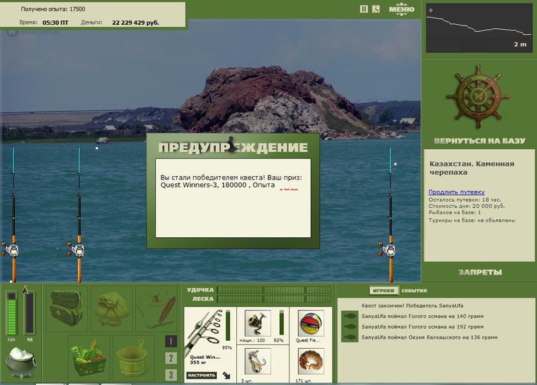The width and height of the screenshot is (537, 385).
Task: Select rod slot 1
Action: click(x=171, y=341)
